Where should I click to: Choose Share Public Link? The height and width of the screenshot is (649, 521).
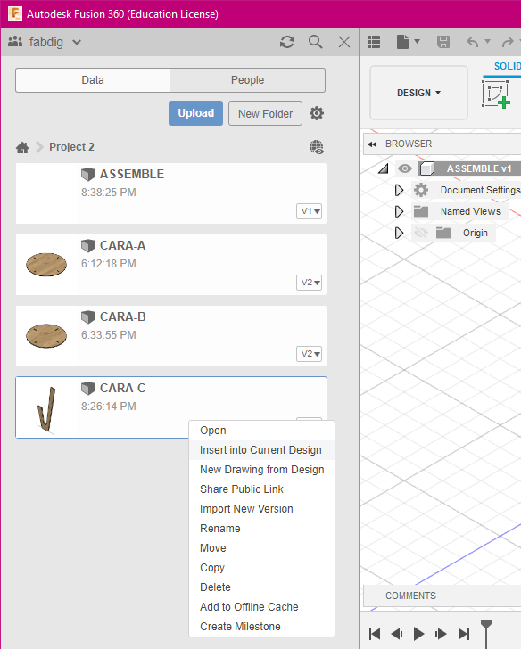[x=261, y=489]
